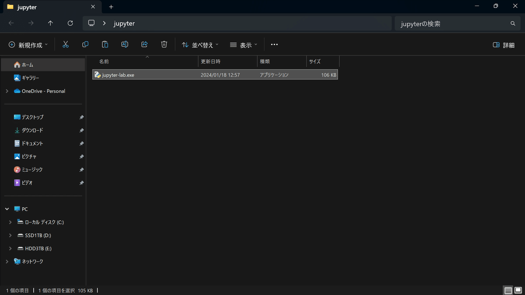Close the jupyter tab
This screenshot has width=525, height=295.
click(92, 7)
